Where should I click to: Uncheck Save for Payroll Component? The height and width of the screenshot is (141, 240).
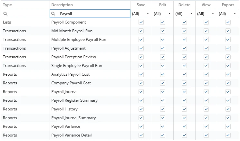coord(141,22)
